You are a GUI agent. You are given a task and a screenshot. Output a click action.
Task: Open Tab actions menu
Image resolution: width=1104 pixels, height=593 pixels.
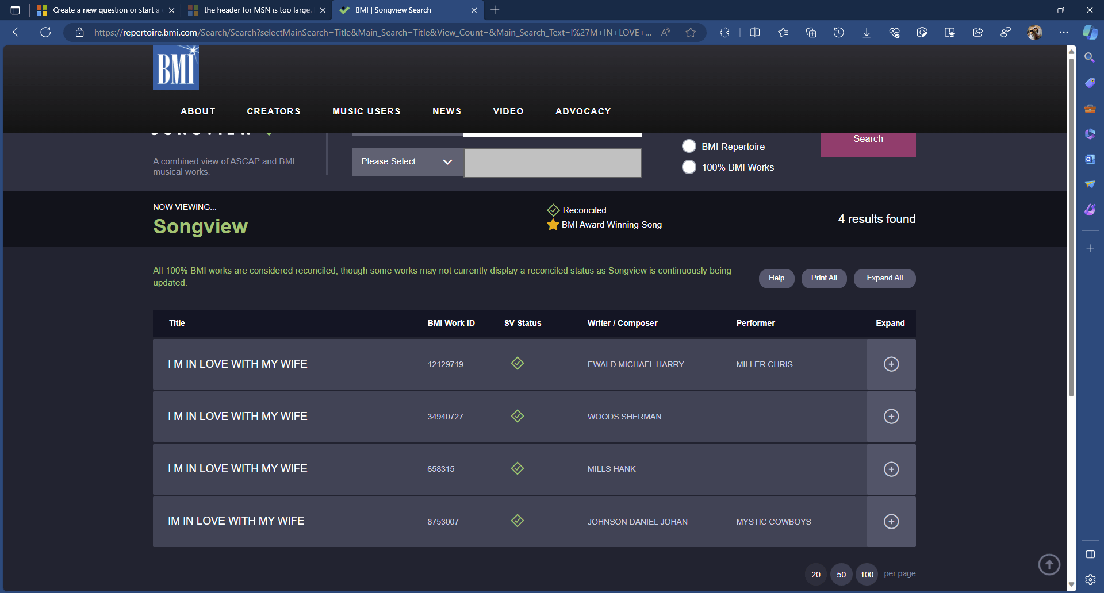(15, 10)
